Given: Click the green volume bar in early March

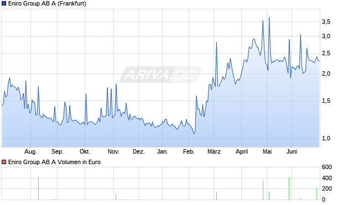Looking at the screenshot, I should (216, 196).
